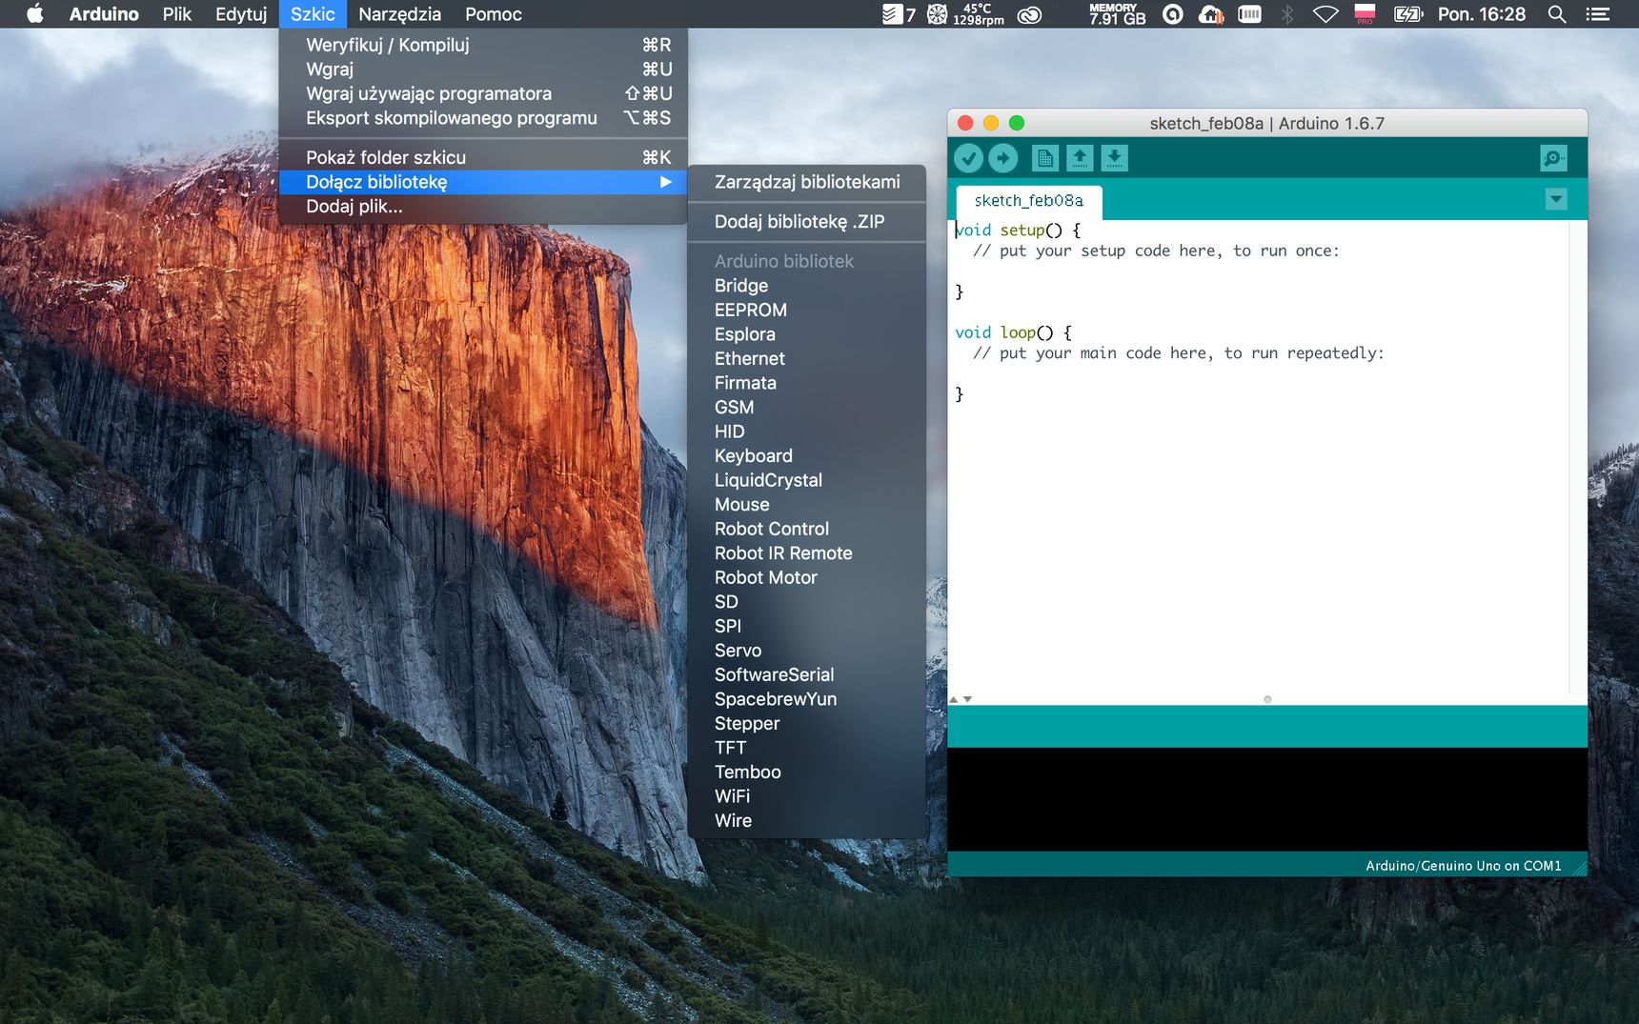Click the Save sketch down-arrow icon

[x=1114, y=158]
